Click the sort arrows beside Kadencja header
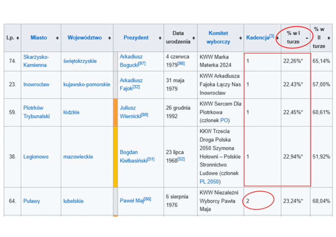Image resolution: width=336 pixels, height=237 pixels. pyautogui.click(x=278, y=38)
